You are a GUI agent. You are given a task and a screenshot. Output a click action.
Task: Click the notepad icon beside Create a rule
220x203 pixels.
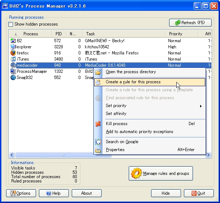98,82
